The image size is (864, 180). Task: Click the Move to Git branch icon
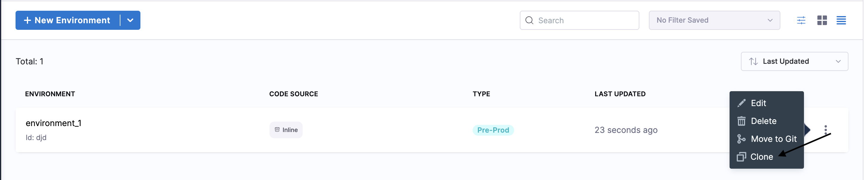(x=741, y=139)
